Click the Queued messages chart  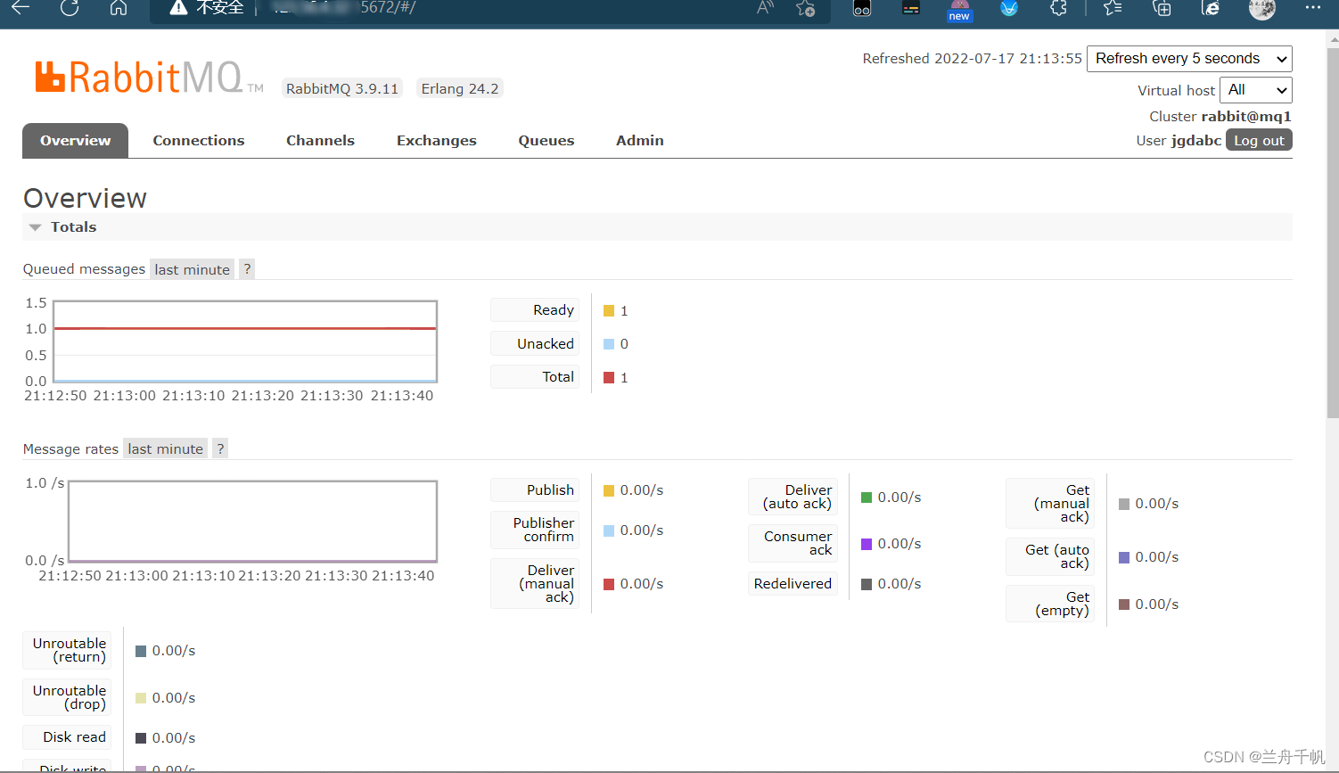[245, 341]
